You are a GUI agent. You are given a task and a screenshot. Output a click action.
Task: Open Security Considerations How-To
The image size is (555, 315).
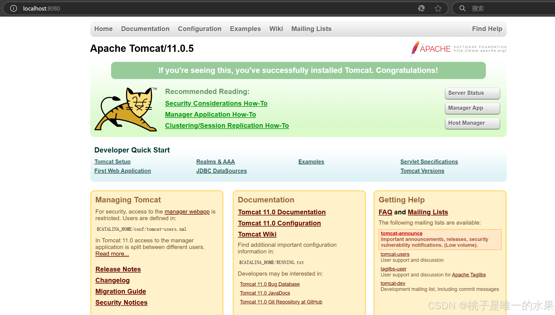(216, 103)
